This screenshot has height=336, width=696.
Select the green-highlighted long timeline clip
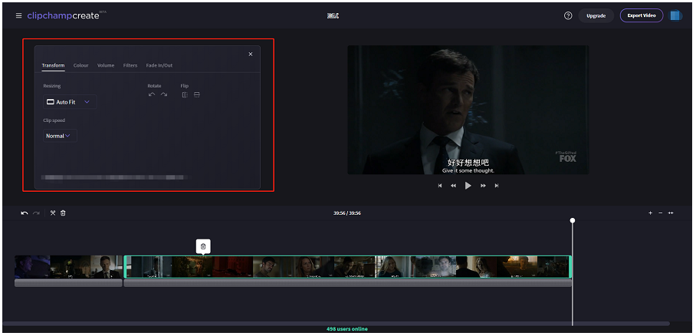point(347,267)
